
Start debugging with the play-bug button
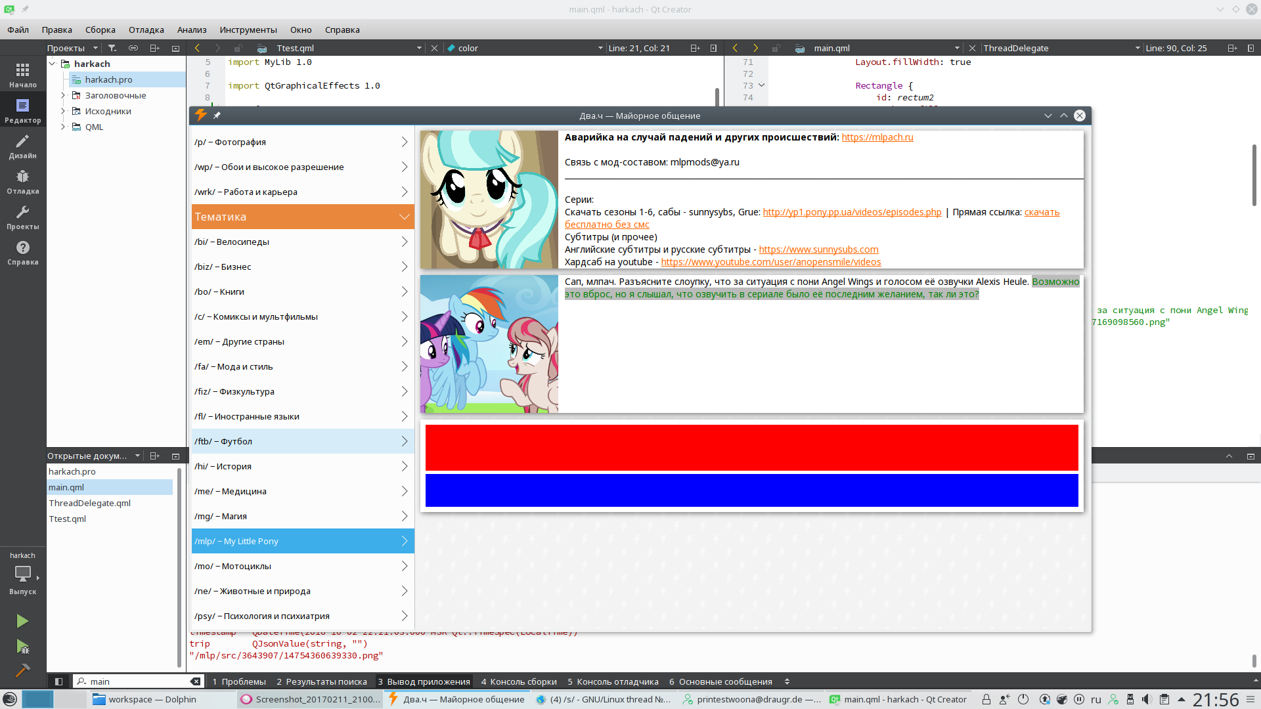coord(22,647)
